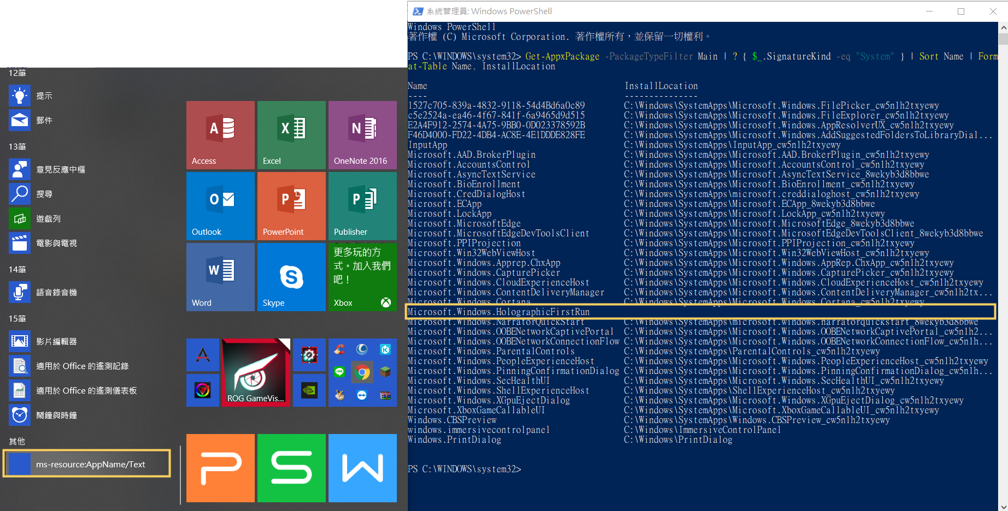Click the PowerShell scrollbar up arrow
Viewport: 1008px width, 511px height.
tap(1003, 27)
